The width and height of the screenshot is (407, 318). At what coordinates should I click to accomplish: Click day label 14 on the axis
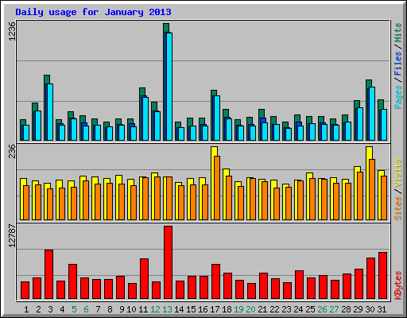pos(179,309)
